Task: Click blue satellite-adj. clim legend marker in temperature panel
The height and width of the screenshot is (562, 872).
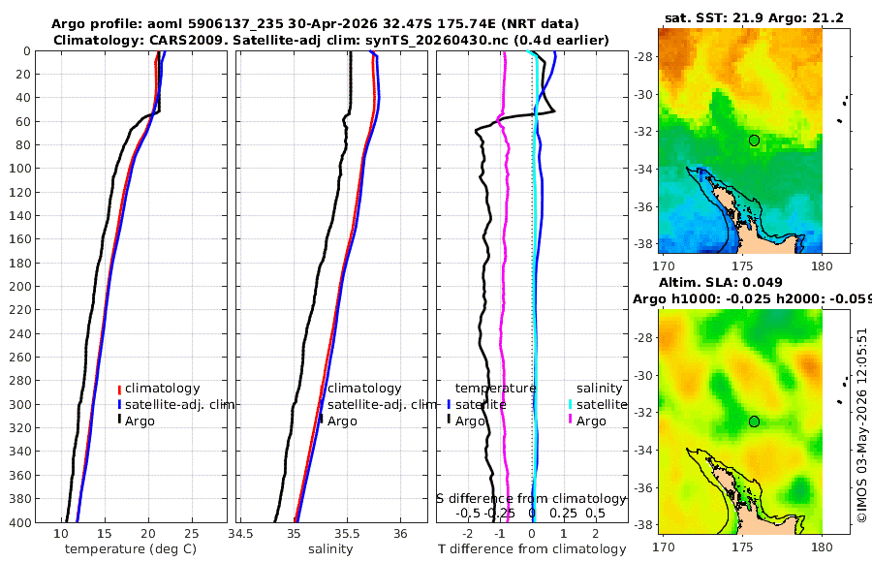Action: pyautogui.click(x=119, y=405)
